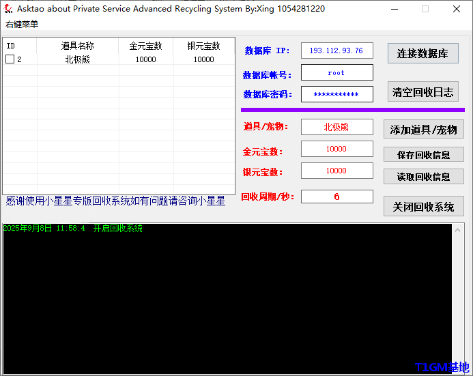
Task: Open the 右键菜单 menu
Action: click(22, 24)
